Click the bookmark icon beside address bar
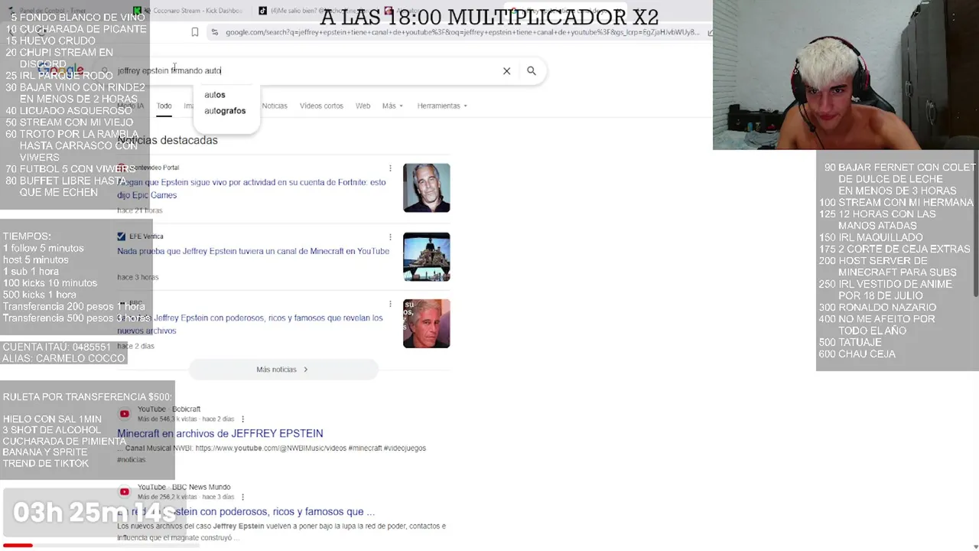This screenshot has height=551, width=979. 195,32
